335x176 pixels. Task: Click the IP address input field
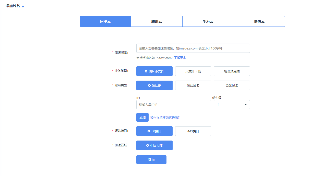(x=173, y=105)
